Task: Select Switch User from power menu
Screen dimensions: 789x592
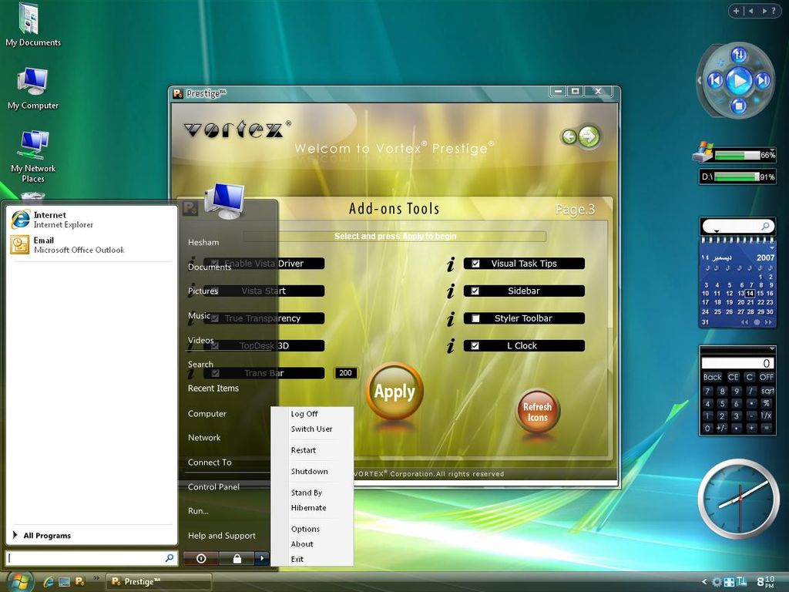Action: coord(311,429)
